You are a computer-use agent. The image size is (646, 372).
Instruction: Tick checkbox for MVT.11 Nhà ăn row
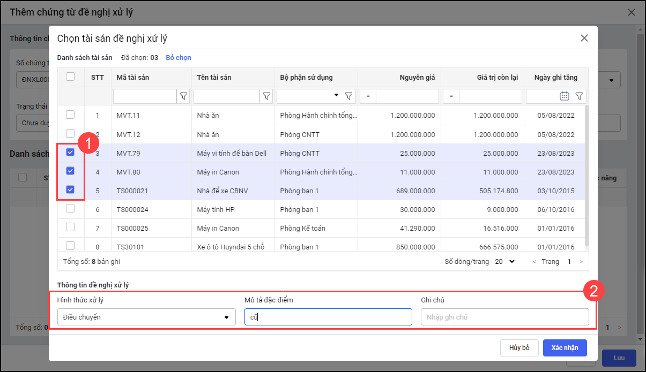click(x=70, y=115)
